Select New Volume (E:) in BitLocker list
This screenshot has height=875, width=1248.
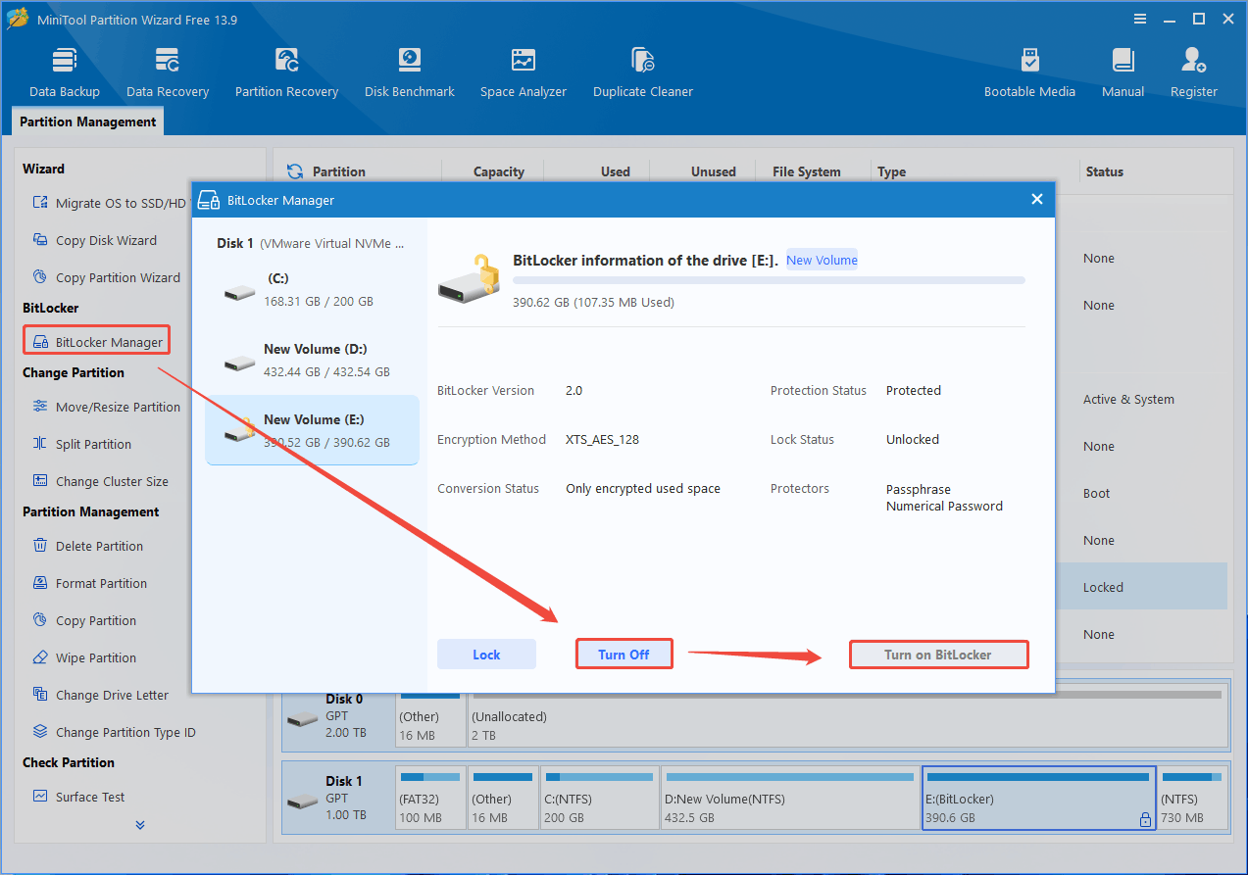pyautogui.click(x=312, y=430)
